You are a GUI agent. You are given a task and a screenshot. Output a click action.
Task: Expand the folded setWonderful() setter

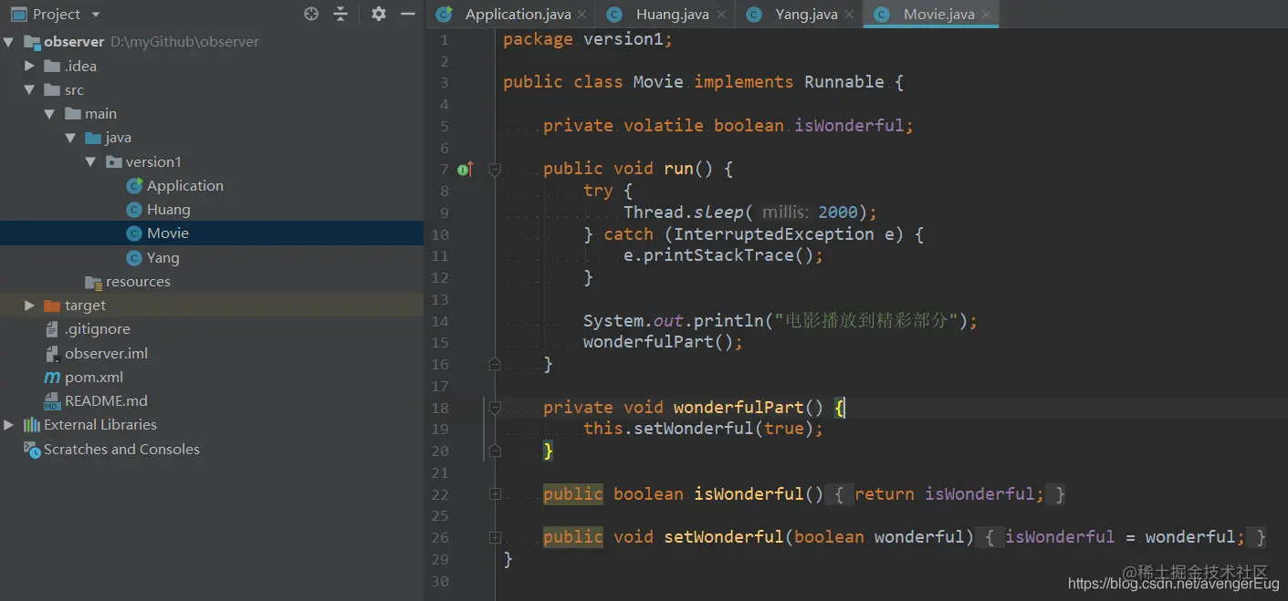pyautogui.click(x=495, y=537)
